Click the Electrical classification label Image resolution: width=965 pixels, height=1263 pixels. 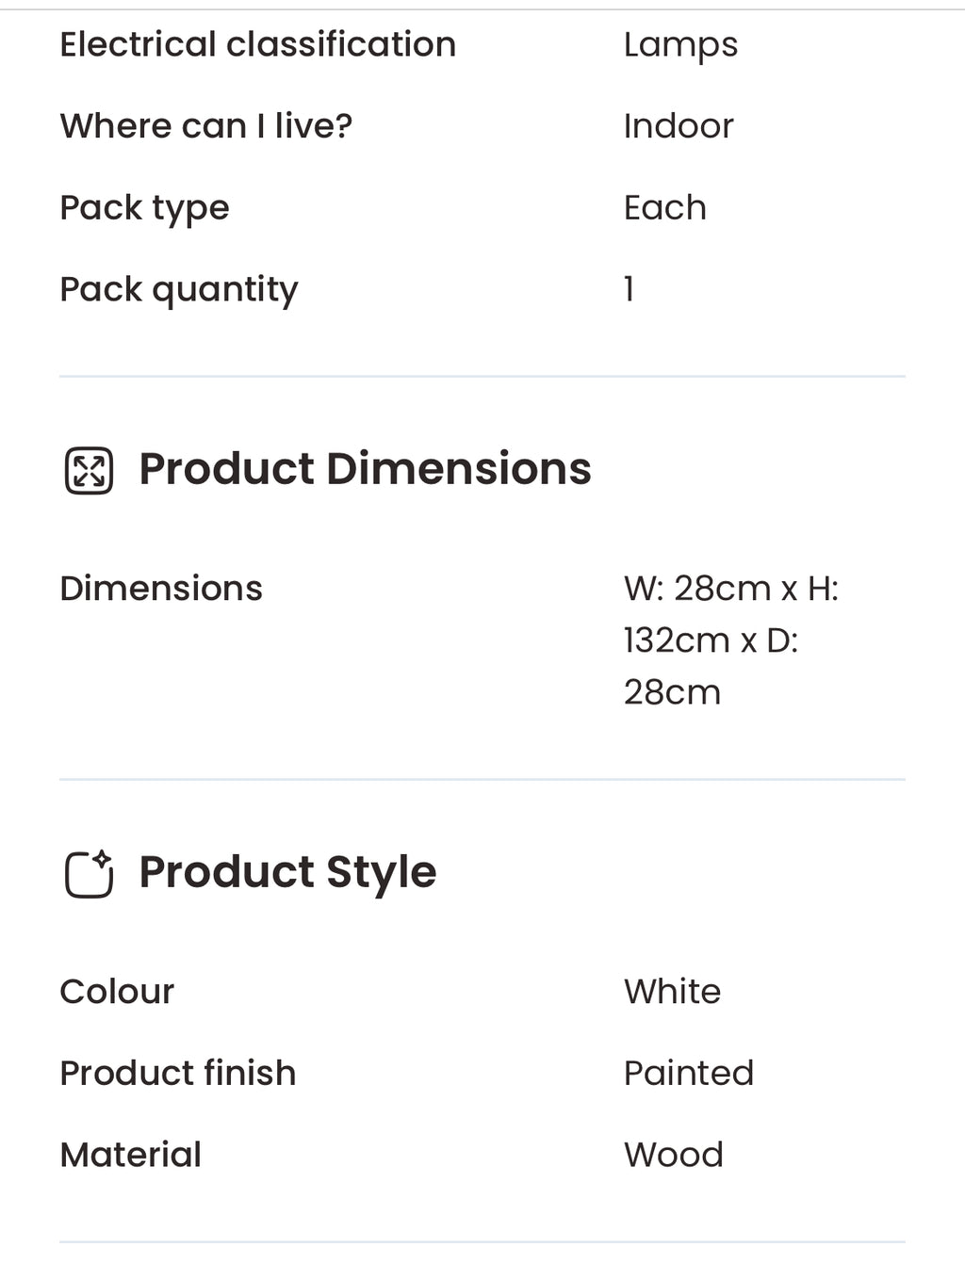[257, 44]
